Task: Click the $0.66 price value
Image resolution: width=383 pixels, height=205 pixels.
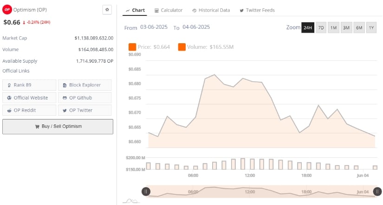Action: (12, 22)
